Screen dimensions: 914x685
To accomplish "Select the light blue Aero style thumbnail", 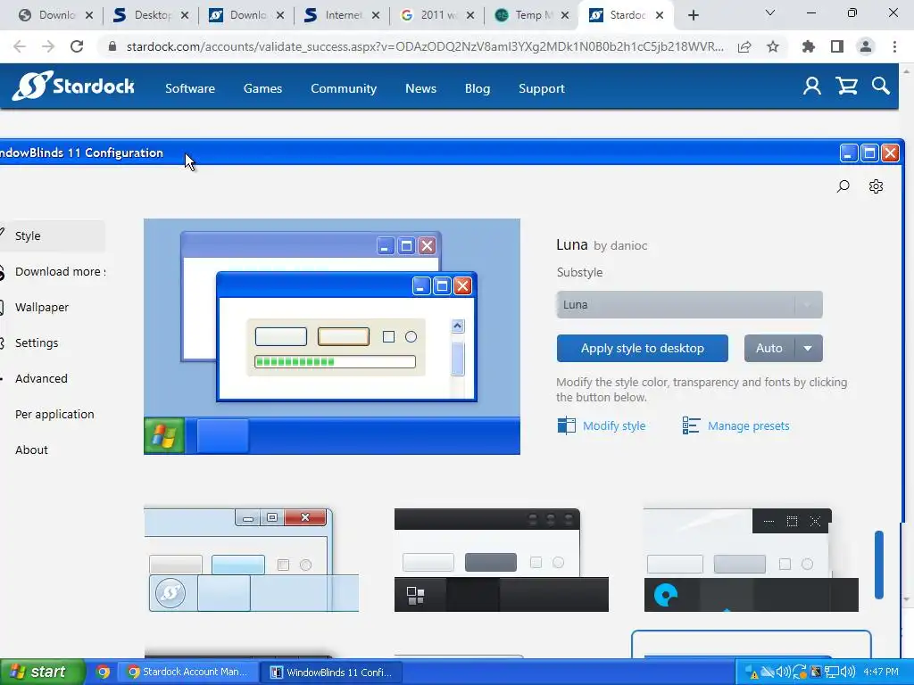I will (251, 559).
